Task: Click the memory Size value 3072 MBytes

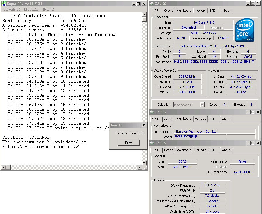Action: click(x=182, y=167)
